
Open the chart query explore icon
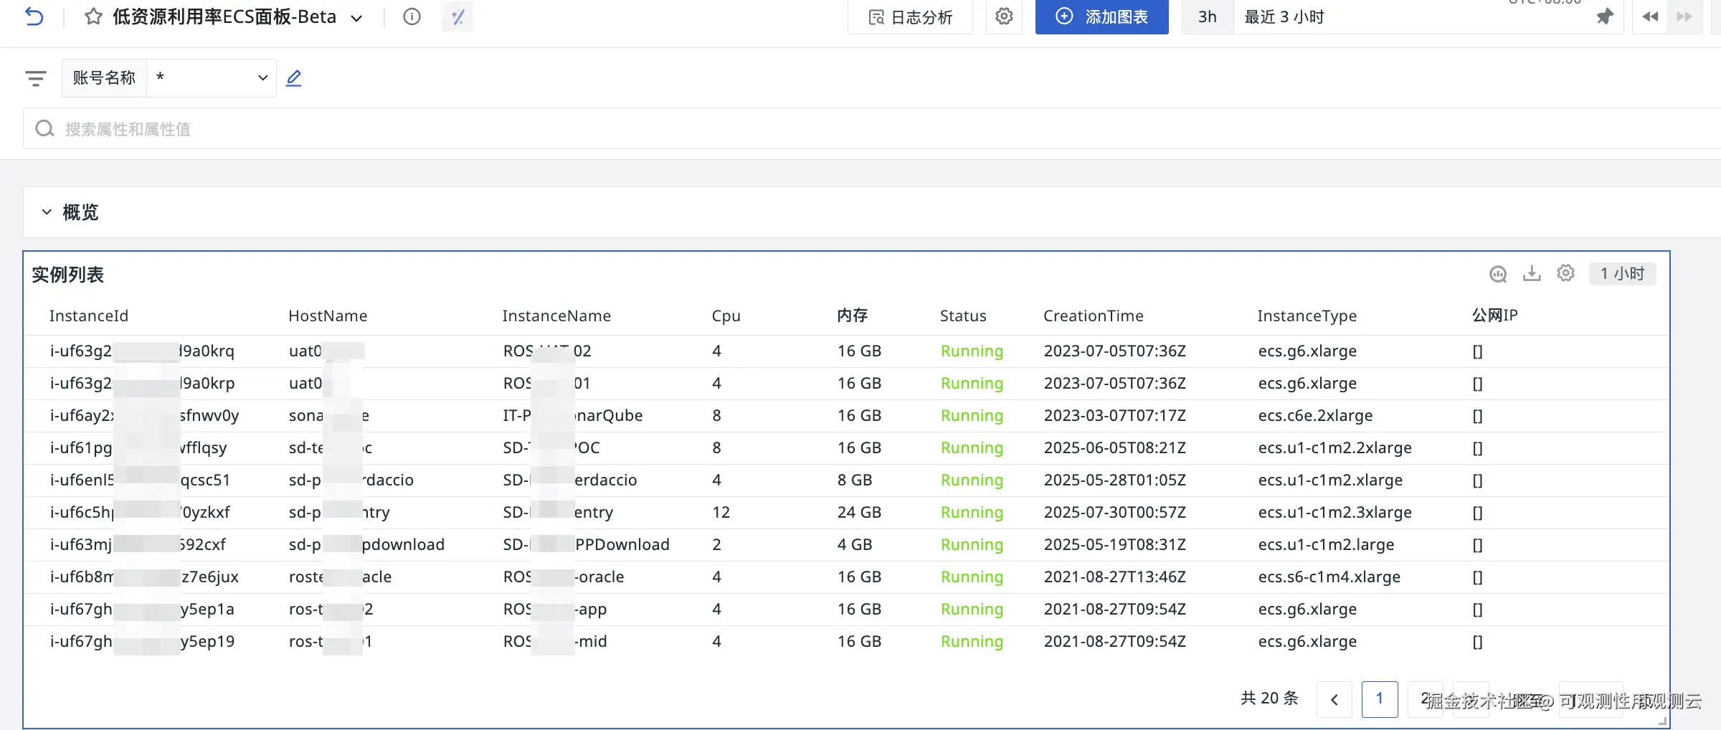coord(1498,274)
